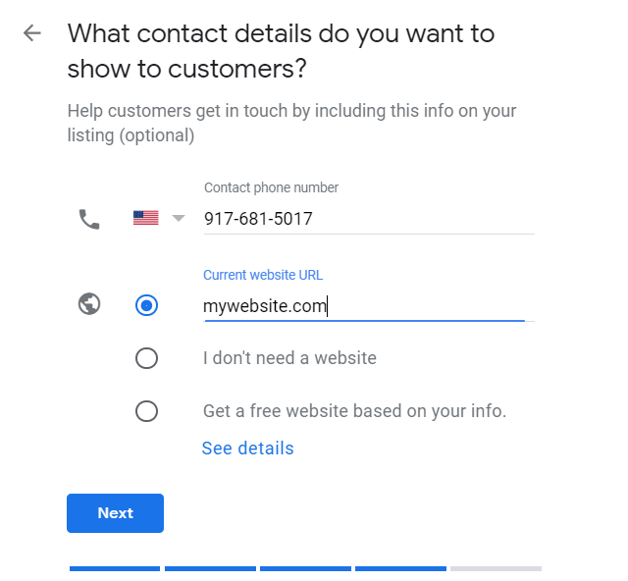Viewport: 628px width, 581px height.
Task: Click the "Help customers get in touch" description
Action: tap(291, 123)
